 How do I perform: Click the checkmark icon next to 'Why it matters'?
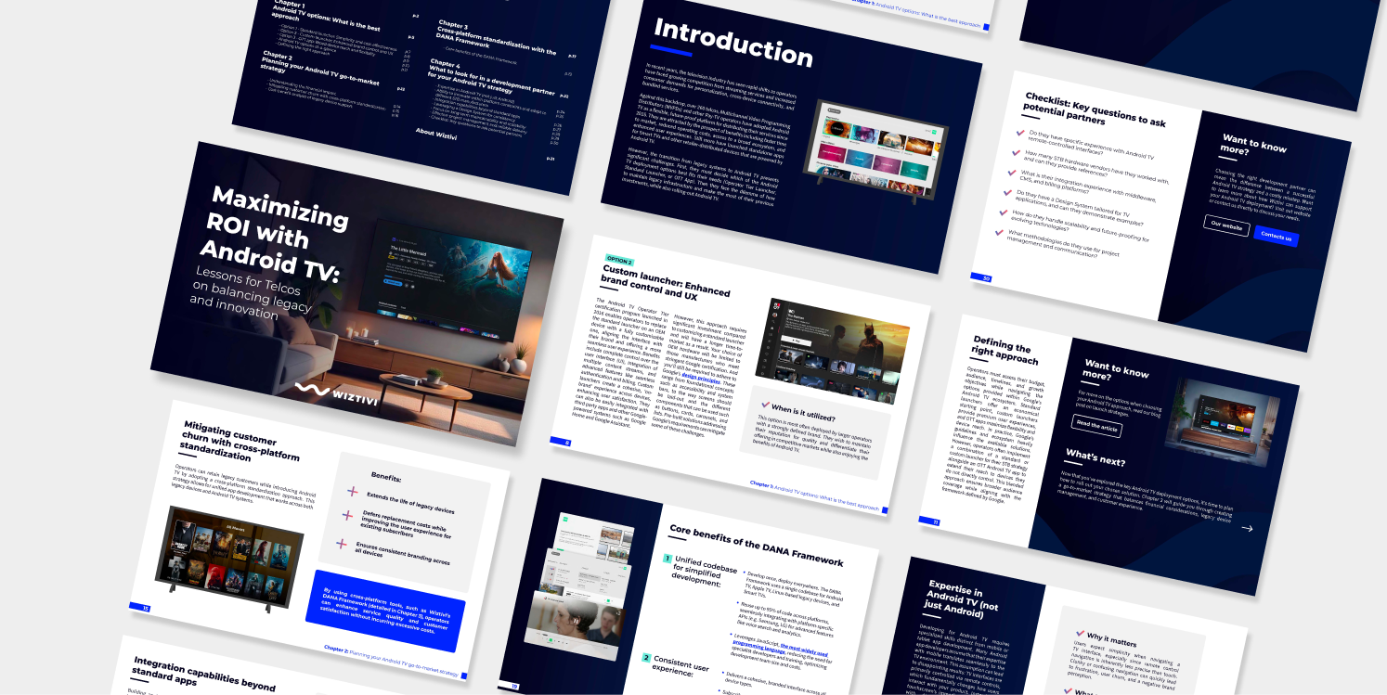pos(1080,634)
